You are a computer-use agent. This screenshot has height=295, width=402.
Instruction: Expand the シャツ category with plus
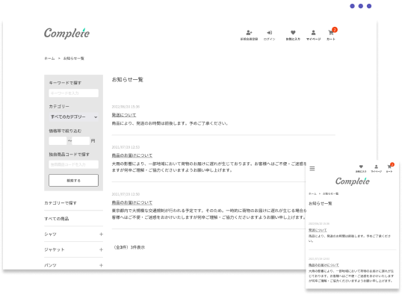pyautogui.click(x=101, y=234)
